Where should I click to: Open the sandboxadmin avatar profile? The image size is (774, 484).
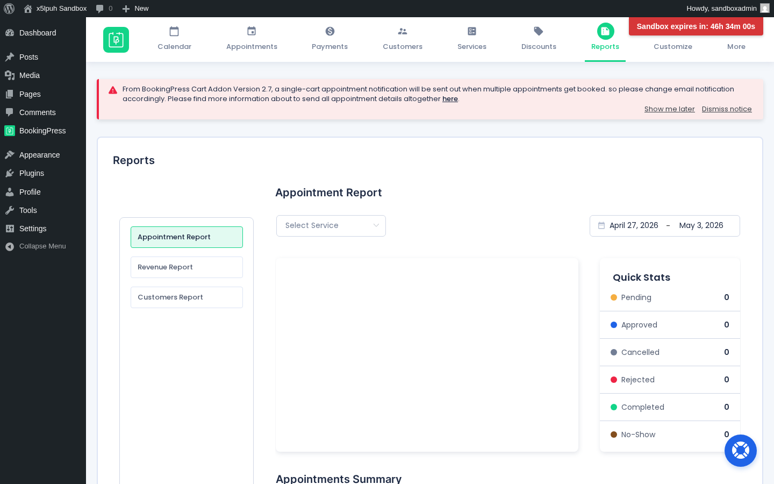[x=765, y=9]
